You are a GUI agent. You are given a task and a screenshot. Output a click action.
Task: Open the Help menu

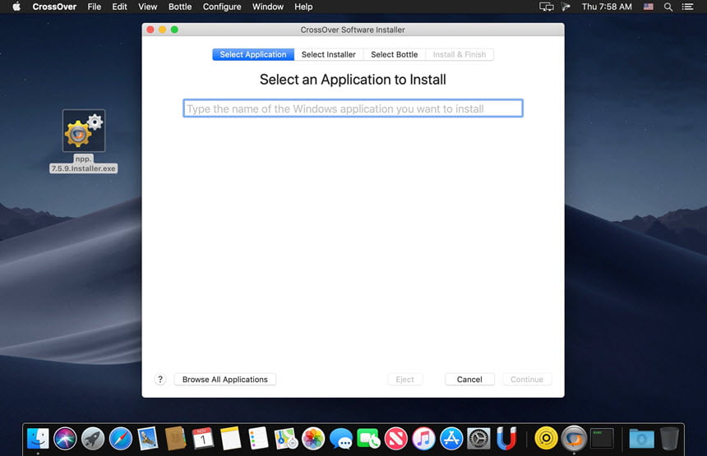point(303,7)
